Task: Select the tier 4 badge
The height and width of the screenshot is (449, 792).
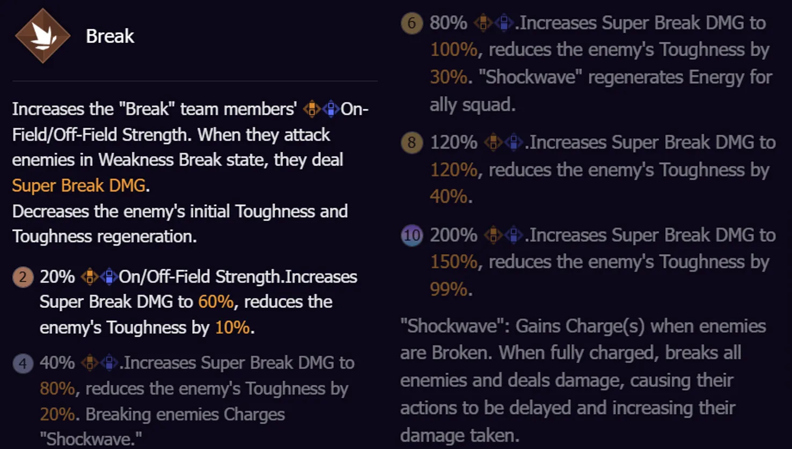Action: tap(23, 363)
